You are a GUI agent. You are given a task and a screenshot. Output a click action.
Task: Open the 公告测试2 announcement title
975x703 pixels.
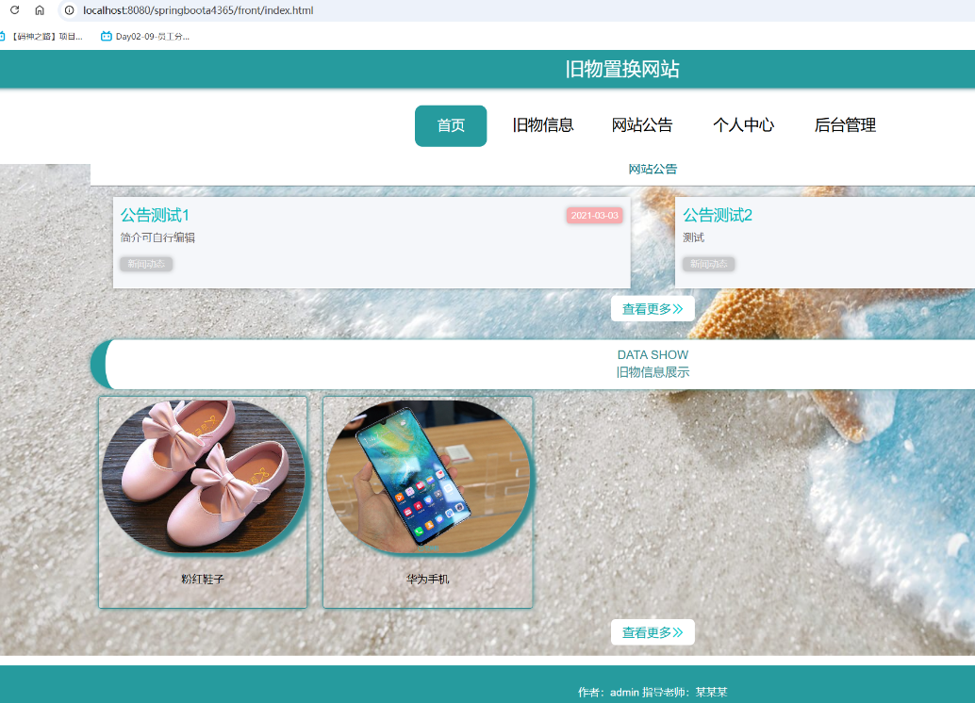pyautogui.click(x=718, y=215)
